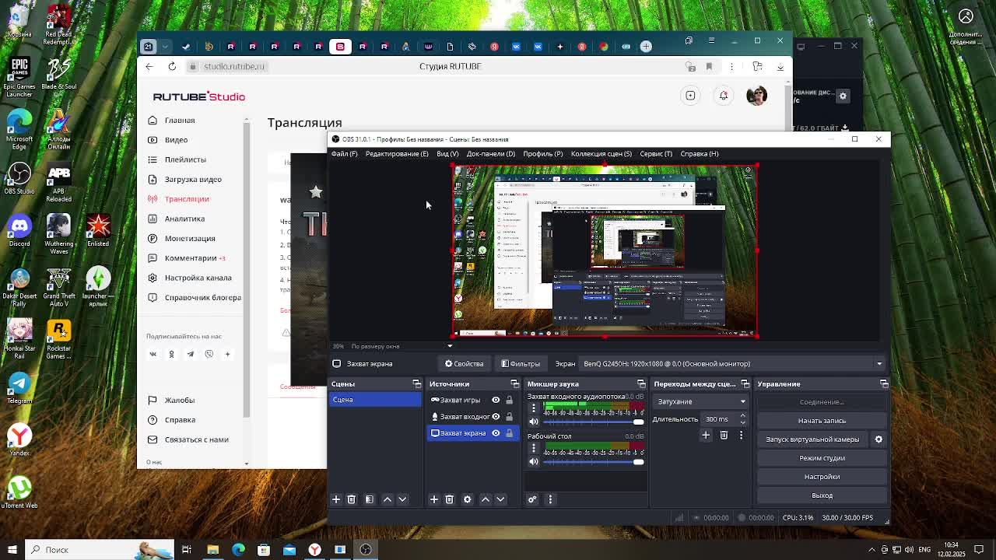The image size is (996, 560).
Task: Add a new scene with the plus icon
Action: pos(336,499)
